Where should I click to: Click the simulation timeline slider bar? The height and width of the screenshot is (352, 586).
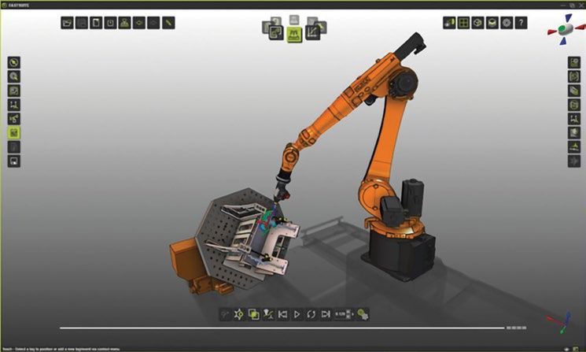pos(282,328)
